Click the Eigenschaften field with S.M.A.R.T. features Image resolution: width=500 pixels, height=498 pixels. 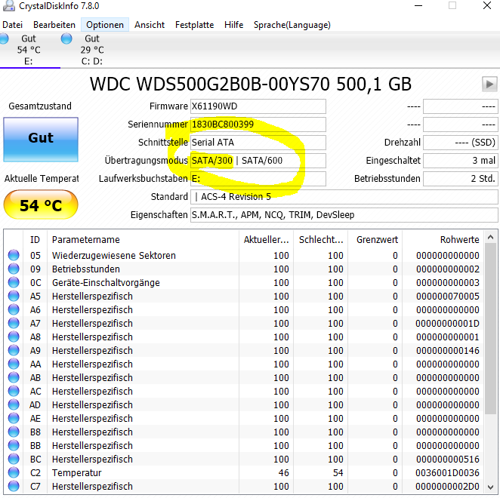(x=344, y=215)
